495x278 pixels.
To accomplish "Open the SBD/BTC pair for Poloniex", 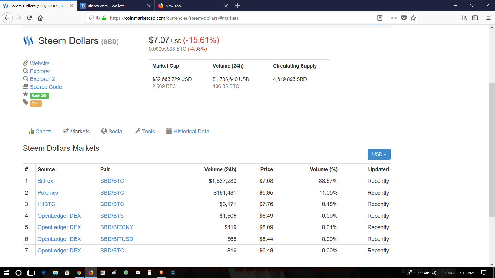I will click(x=112, y=193).
